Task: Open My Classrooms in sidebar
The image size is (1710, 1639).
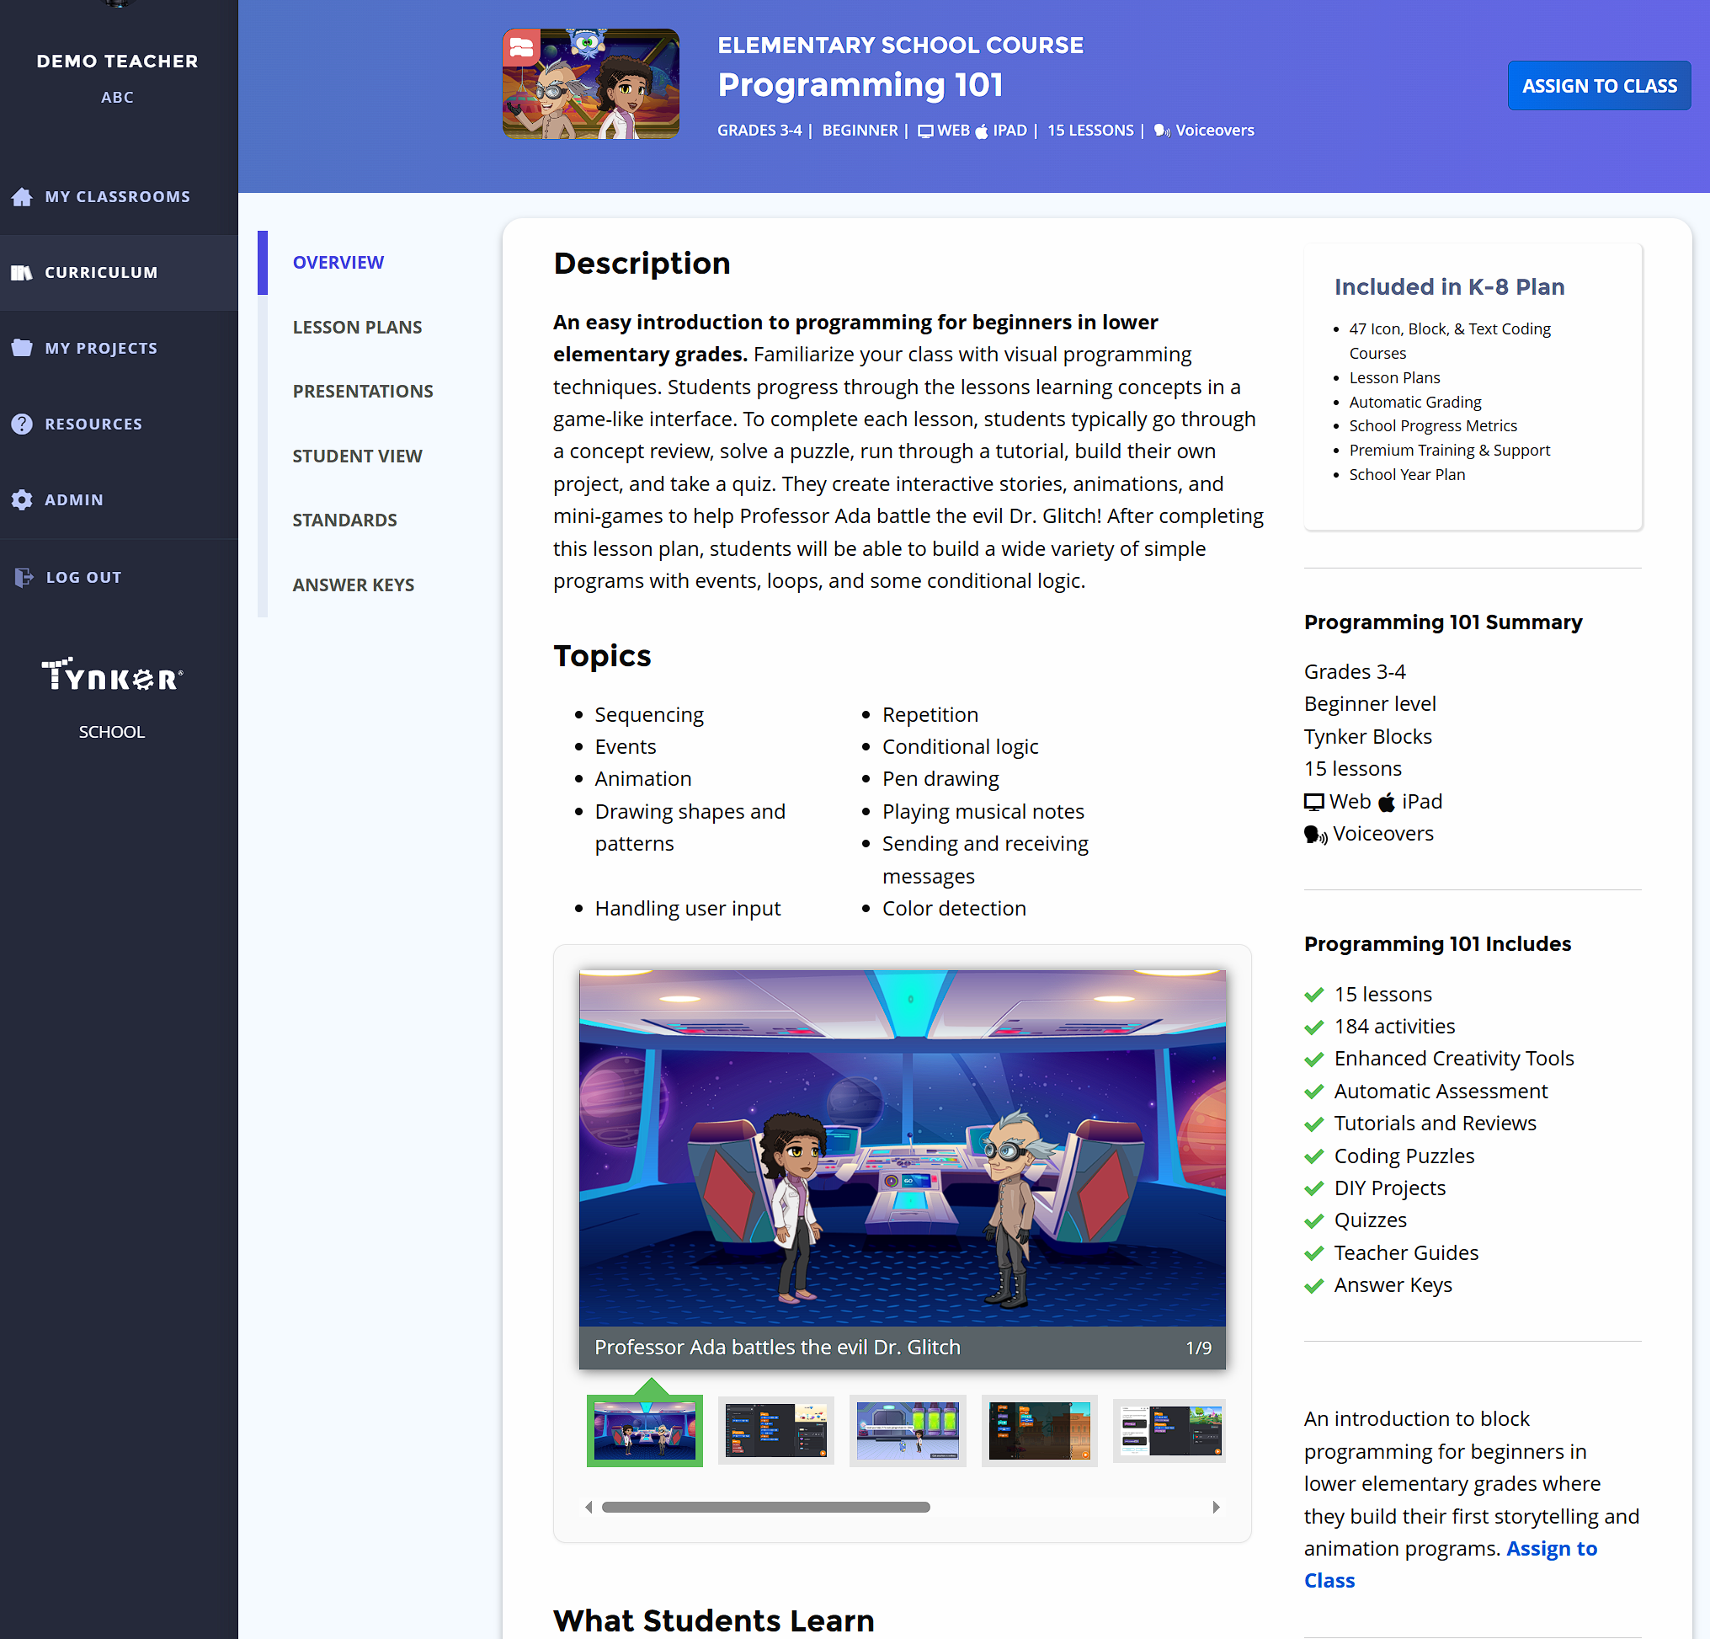Action: (x=119, y=197)
